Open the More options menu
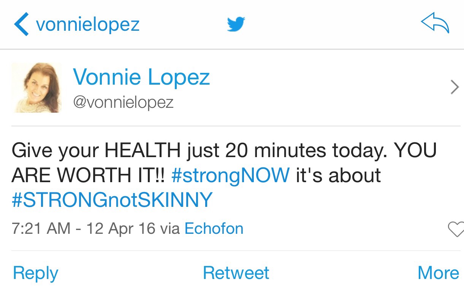Viewport: 464px width, 293px height. pyautogui.click(x=438, y=273)
